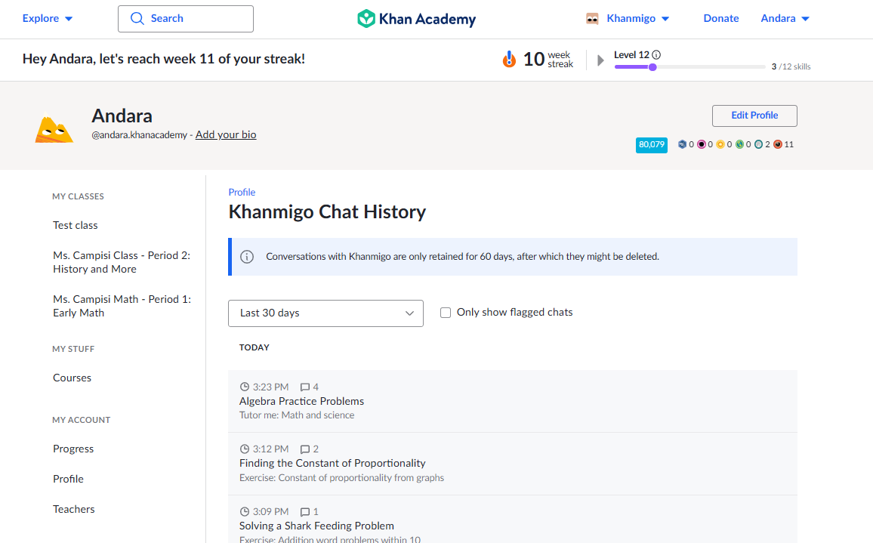Click the Khan Academy logo
The height and width of the screenshot is (543, 873).
(x=416, y=18)
